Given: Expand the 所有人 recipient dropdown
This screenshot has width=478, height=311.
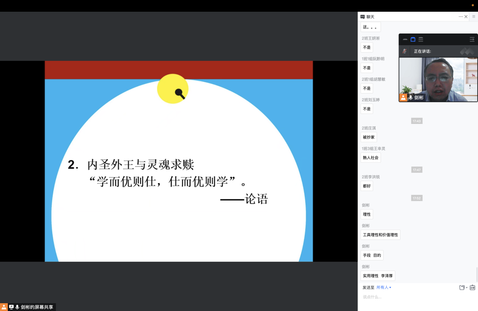Looking at the screenshot, I should coord(384,288).
